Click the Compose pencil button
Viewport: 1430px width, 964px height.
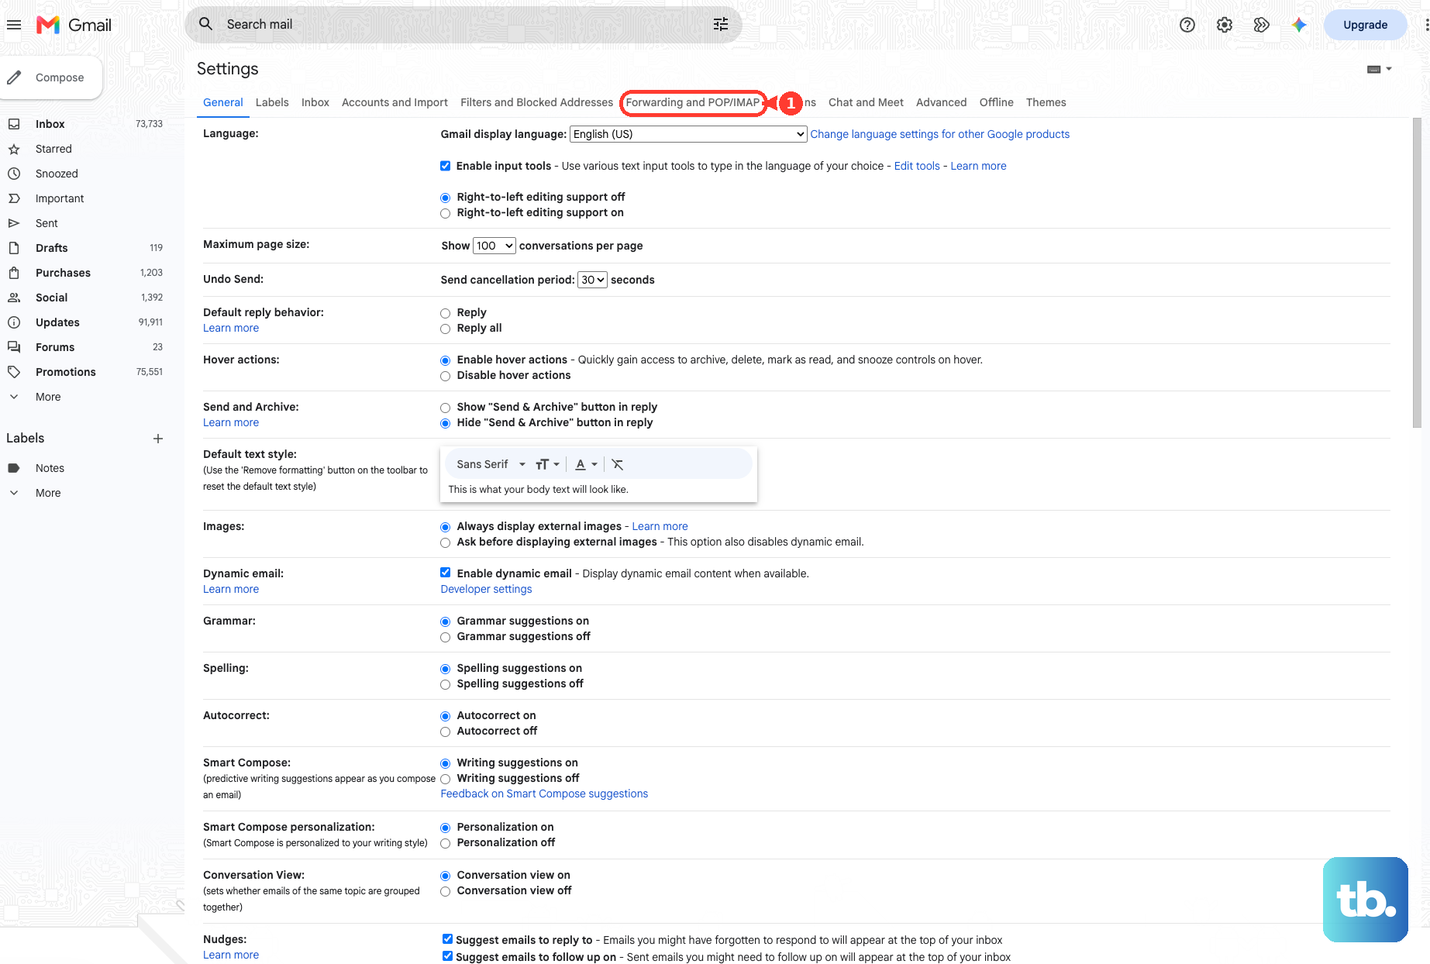click(50, 77)
